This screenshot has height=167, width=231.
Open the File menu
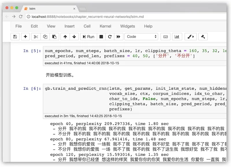pyautogui.click(x=18, y=26)
